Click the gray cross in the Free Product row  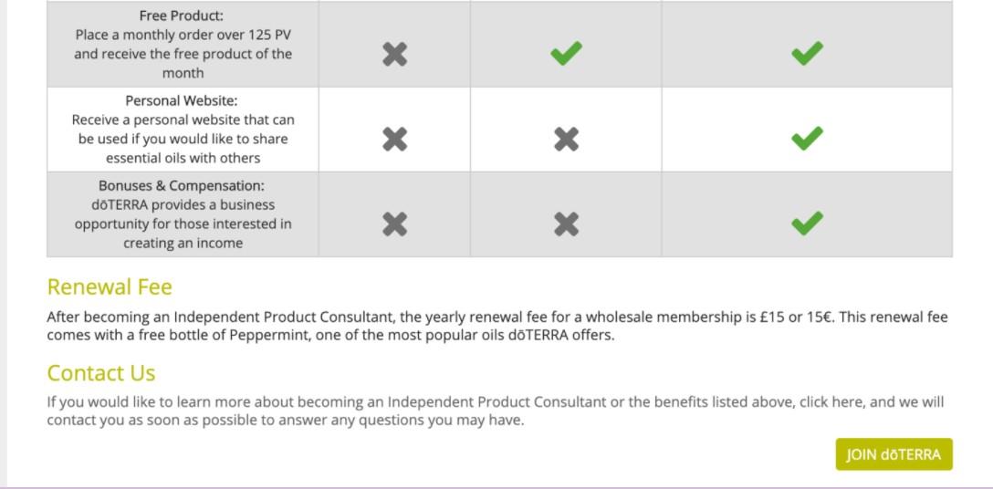pos(394,55)
